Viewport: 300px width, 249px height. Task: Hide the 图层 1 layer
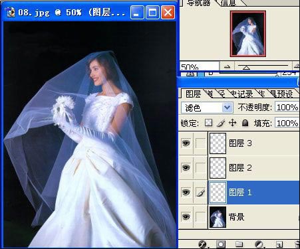coord(186,192)
